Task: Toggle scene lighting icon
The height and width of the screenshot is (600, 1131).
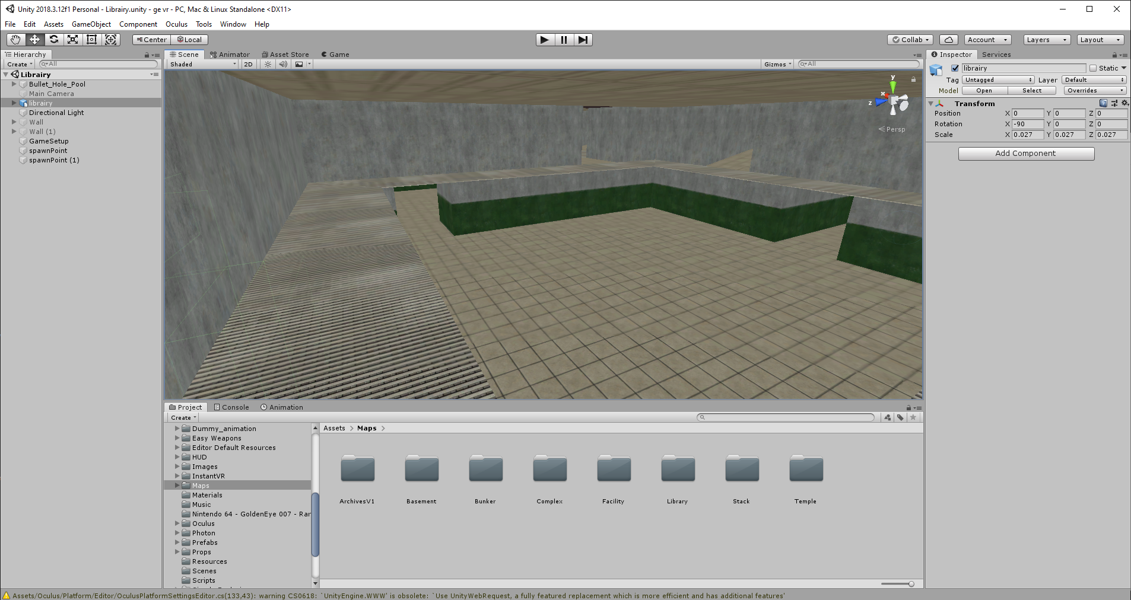Action: (268, 64)
